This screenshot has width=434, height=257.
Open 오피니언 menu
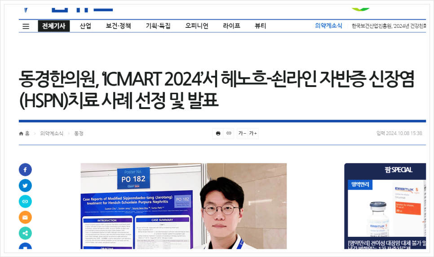tap(197, 26)
